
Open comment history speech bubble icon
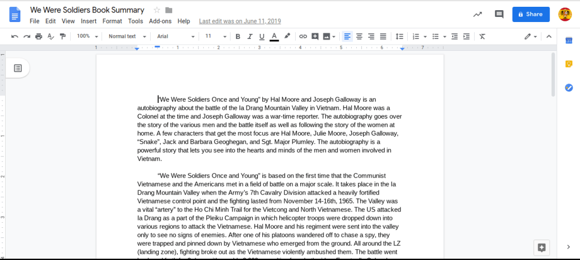(499, 14)
